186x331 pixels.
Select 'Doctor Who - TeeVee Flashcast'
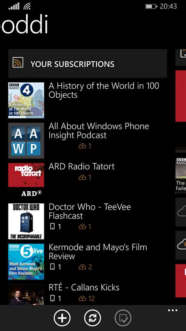pos(90,211)
